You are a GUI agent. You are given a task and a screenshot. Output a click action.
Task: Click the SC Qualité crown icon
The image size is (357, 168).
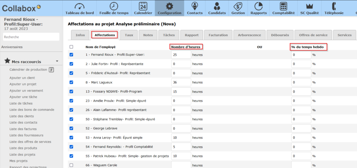(309, 6)
